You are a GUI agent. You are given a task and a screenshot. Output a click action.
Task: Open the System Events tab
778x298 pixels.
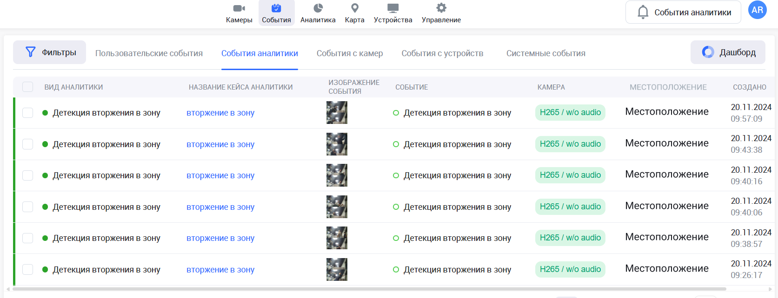pos(545,53)
